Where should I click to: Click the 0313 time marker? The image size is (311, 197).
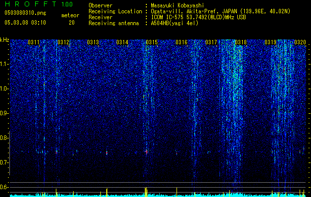tap(93, 42)
